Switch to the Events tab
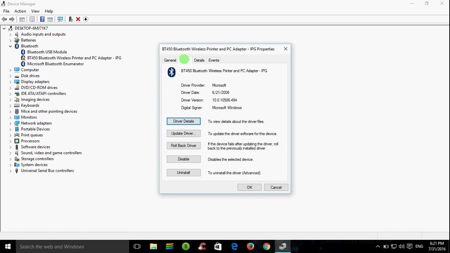 tap(214, 60)
